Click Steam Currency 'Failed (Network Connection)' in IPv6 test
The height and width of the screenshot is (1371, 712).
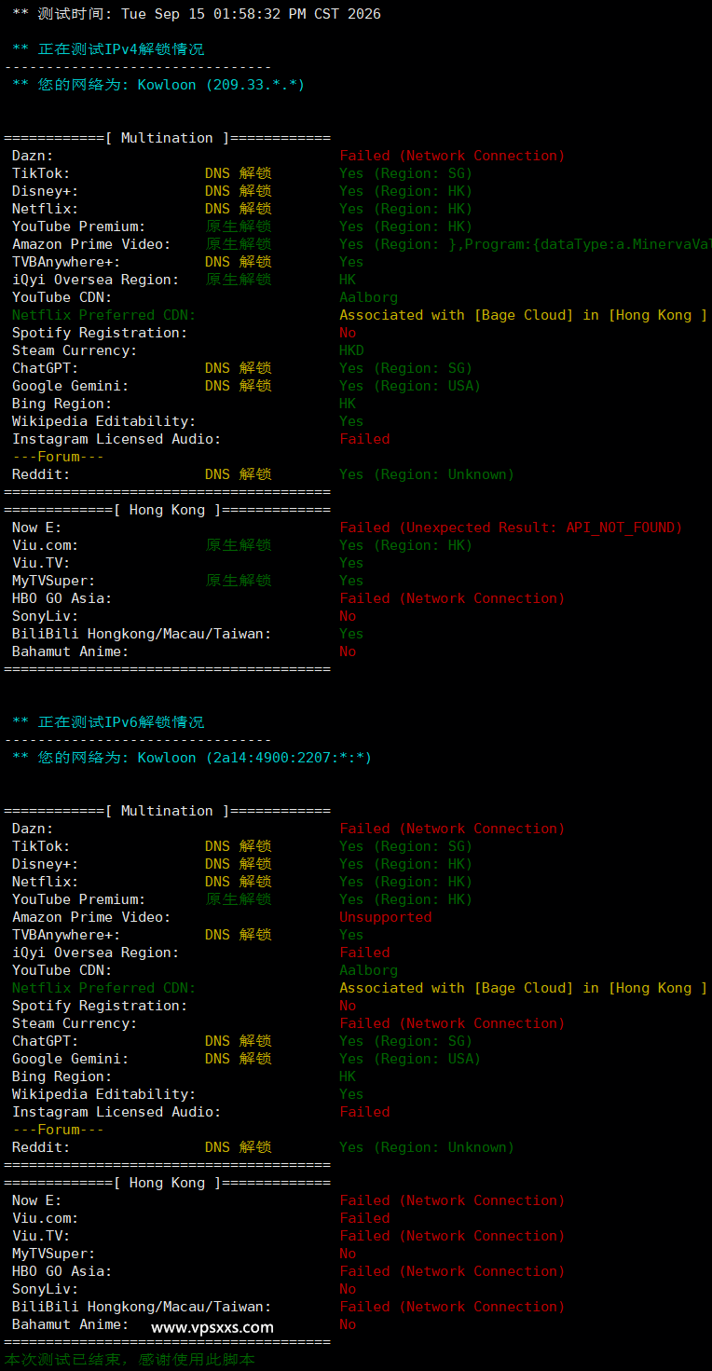coord(452,1023)
